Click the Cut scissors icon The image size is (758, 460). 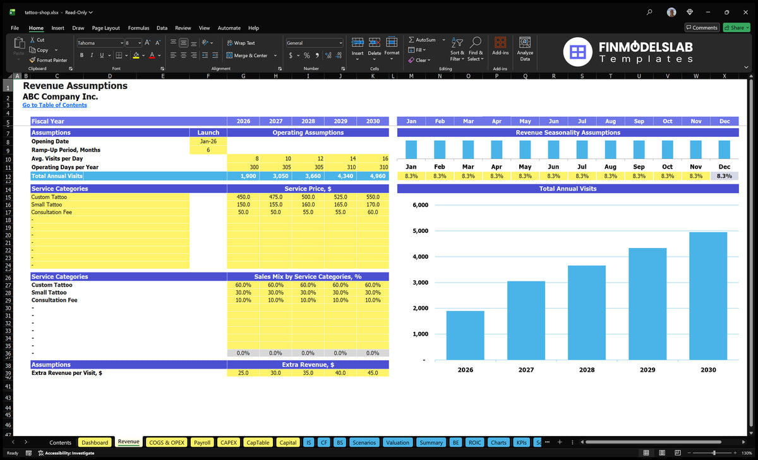click(x=32, y=40)
